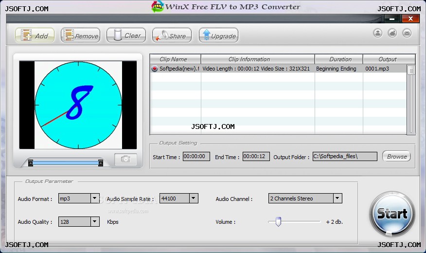Click the Clip Information column header
Screen dimensions: 426x253
[x=258, y=59]
